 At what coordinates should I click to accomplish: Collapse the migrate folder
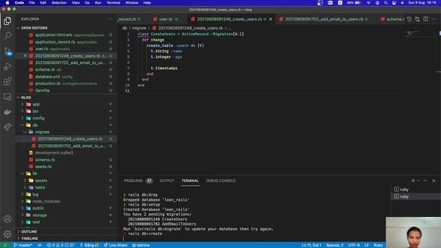(x=66, y=132)
